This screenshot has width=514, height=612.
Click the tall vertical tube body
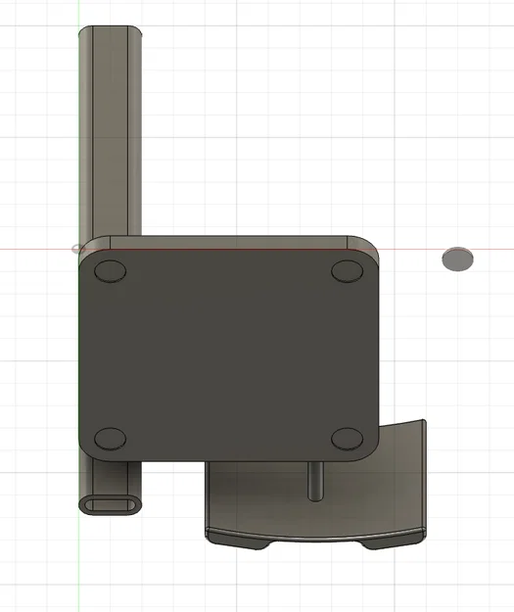click(x=110, y=133)
